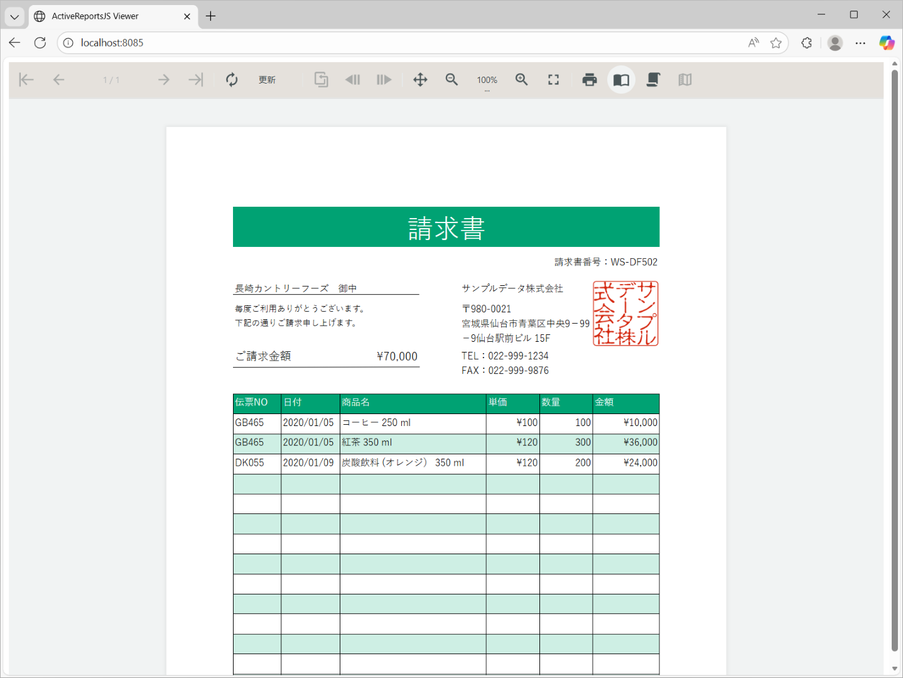Select the galley mode view icon
903x678 pixels.
pyautogui.click(x=684, y=79)
